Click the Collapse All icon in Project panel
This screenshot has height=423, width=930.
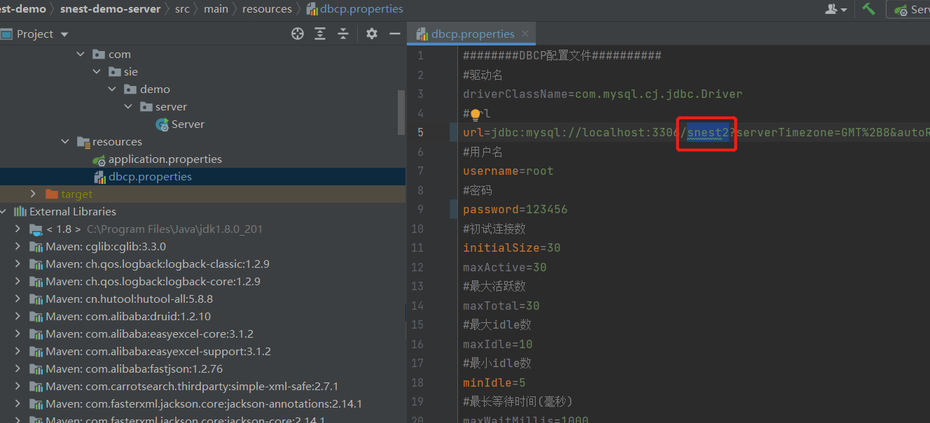pos(343,34)
